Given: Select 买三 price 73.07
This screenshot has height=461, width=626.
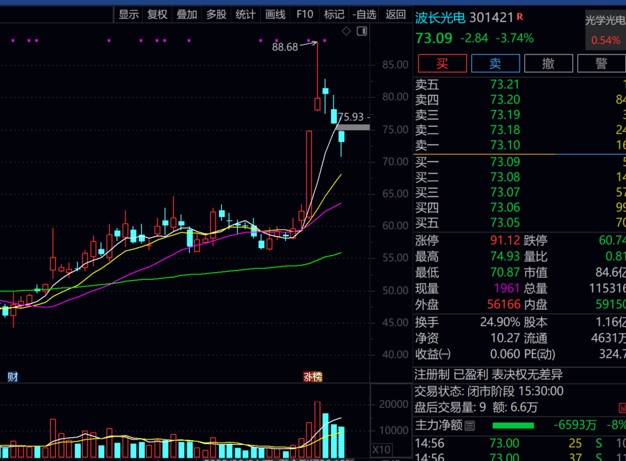Looking at the screenshot, I should tap(505, 192).
